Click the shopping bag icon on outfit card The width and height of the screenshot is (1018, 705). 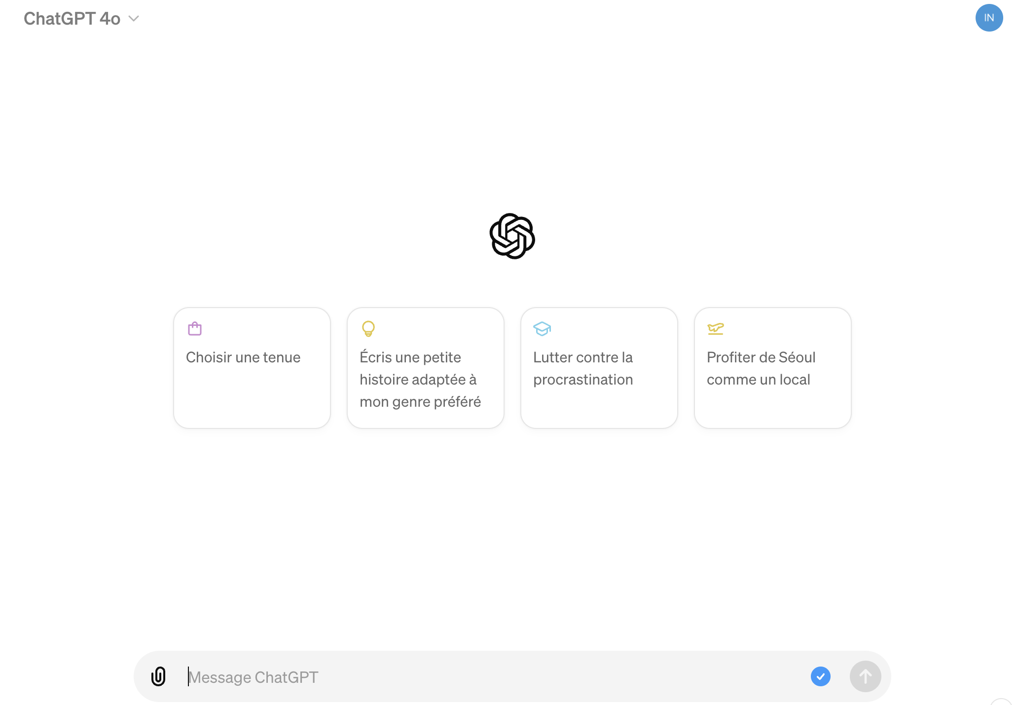(195, 329)
